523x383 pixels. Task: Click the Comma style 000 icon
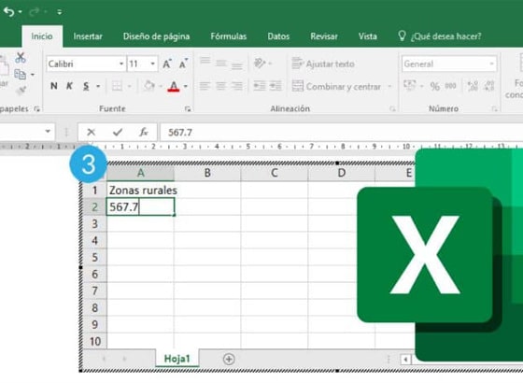click(x=450, y=86)
